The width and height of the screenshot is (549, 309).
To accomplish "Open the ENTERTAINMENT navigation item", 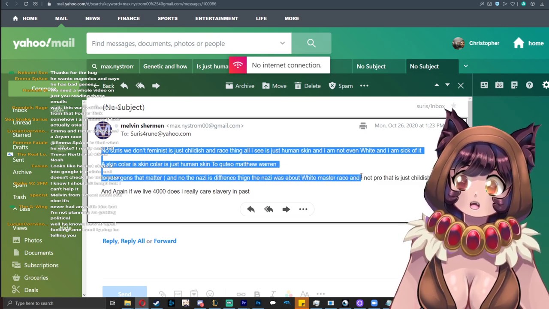I will [217, 18].
